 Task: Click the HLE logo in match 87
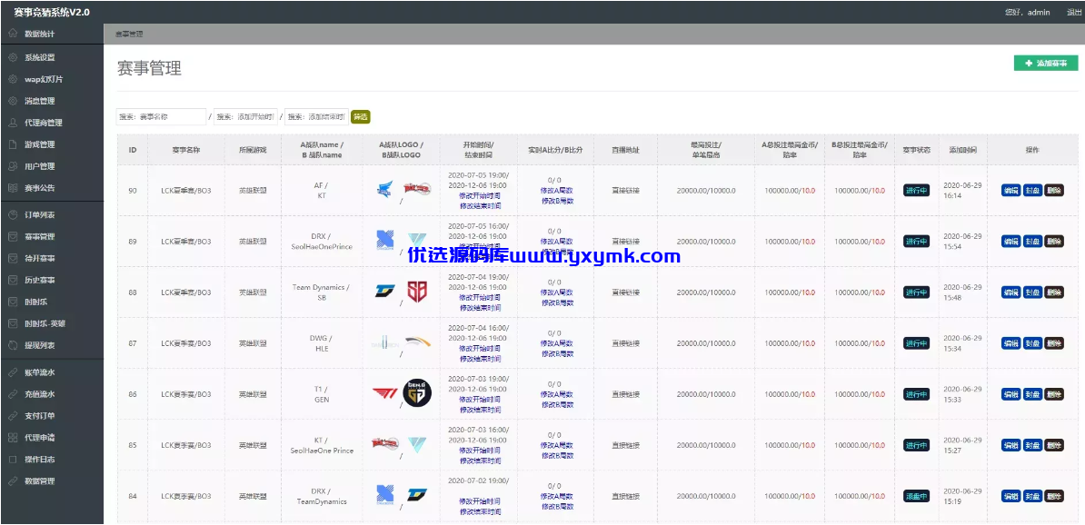point(417,342)
